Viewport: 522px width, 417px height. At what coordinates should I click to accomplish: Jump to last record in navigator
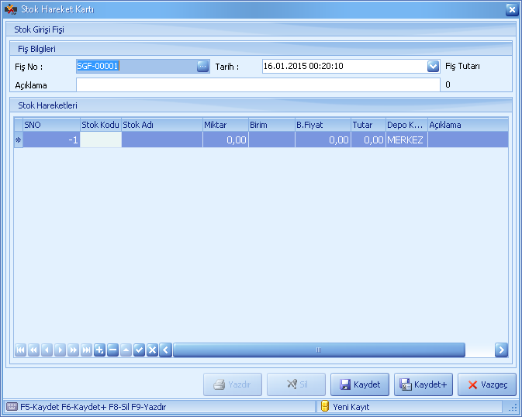point(86,350)
